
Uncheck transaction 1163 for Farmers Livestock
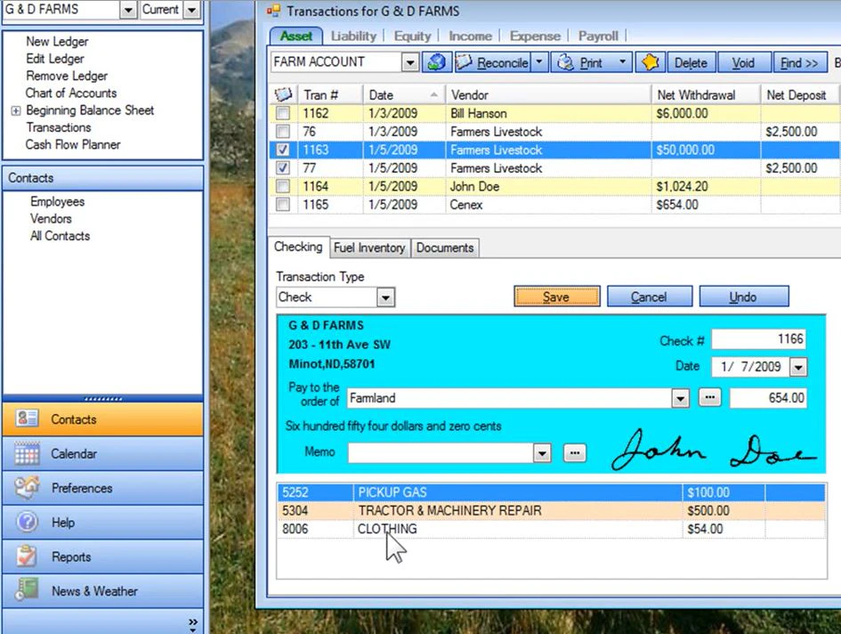point(282,150)
